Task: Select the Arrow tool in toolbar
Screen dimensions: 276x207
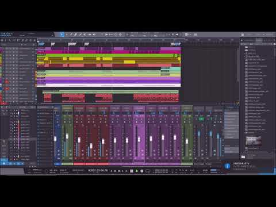Action: (x=62, y=34)
